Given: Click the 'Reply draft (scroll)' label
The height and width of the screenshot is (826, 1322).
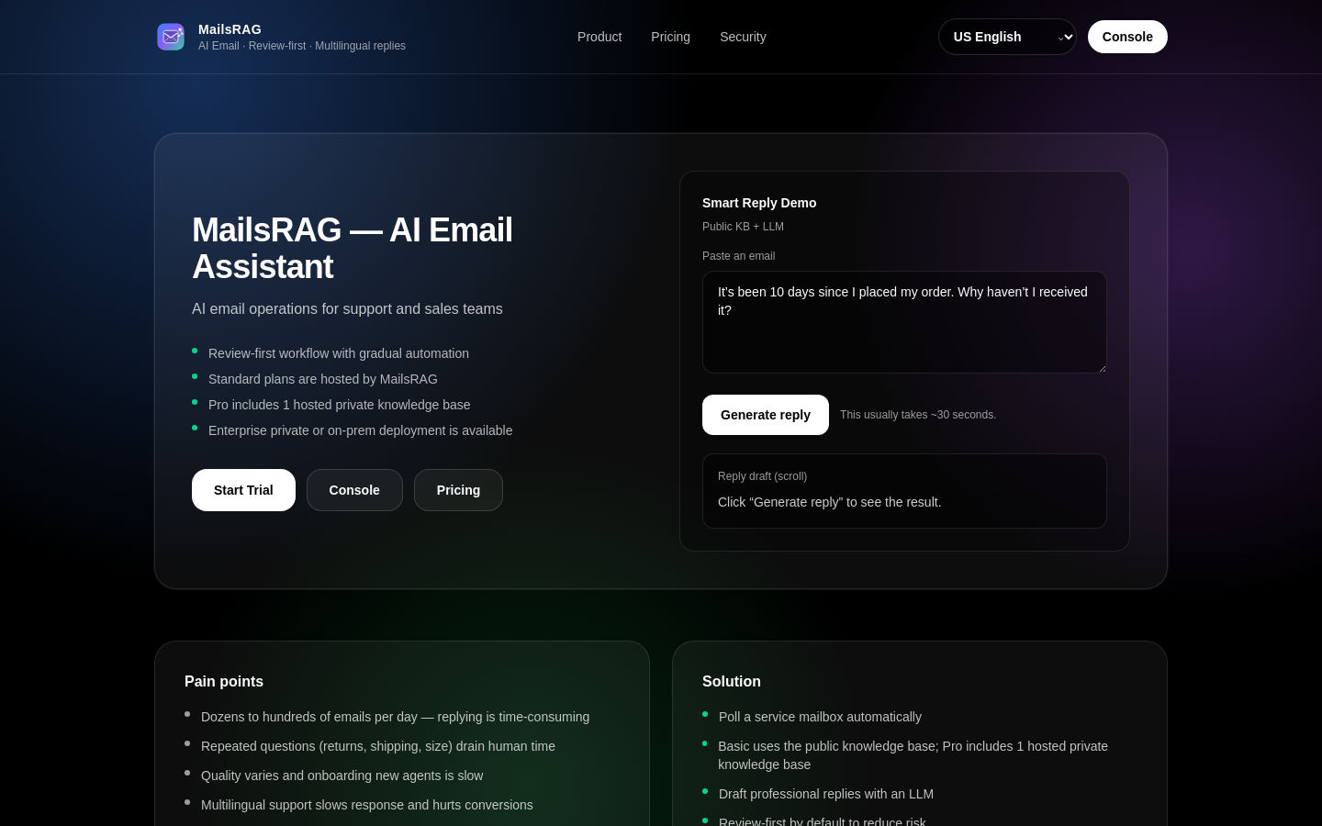Looking at the screenshot, I should click(762, 476).
